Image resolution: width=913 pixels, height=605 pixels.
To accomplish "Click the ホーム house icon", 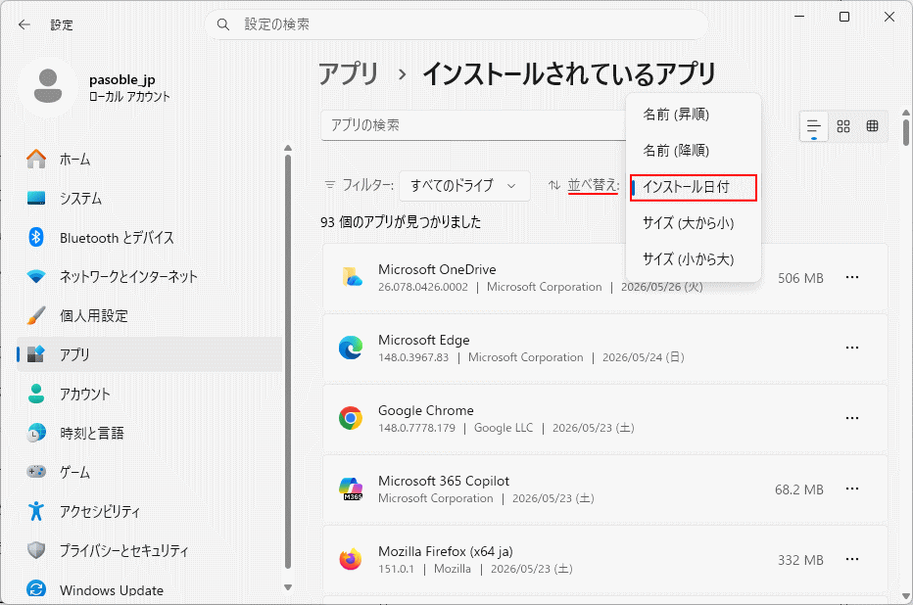I will tap(36, 159).
